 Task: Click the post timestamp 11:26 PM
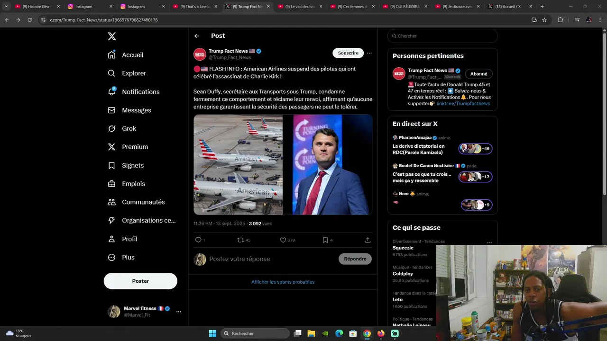tap(203, 224)
